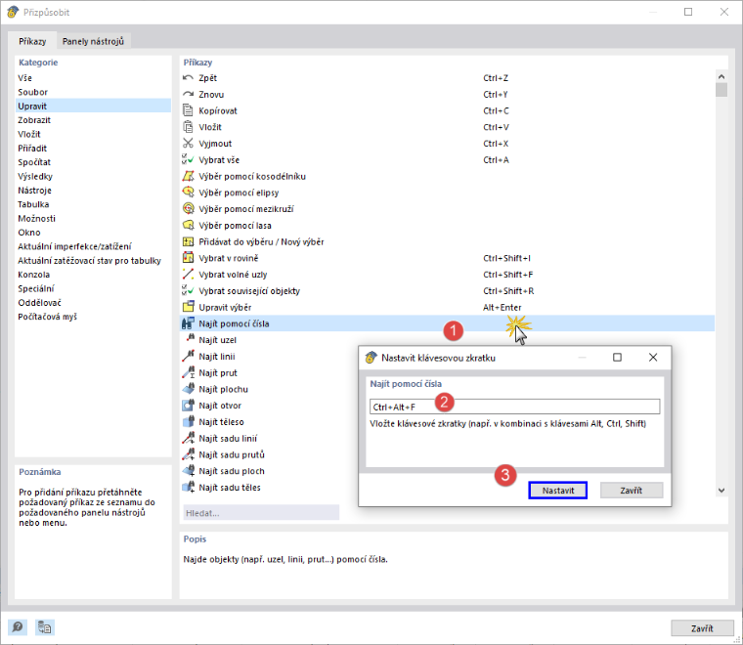The width and height of the screenshot is (743, 645).
Task: Maximize the Nastavit klávesovou zkratku dialog
Action: coord(617,357)
